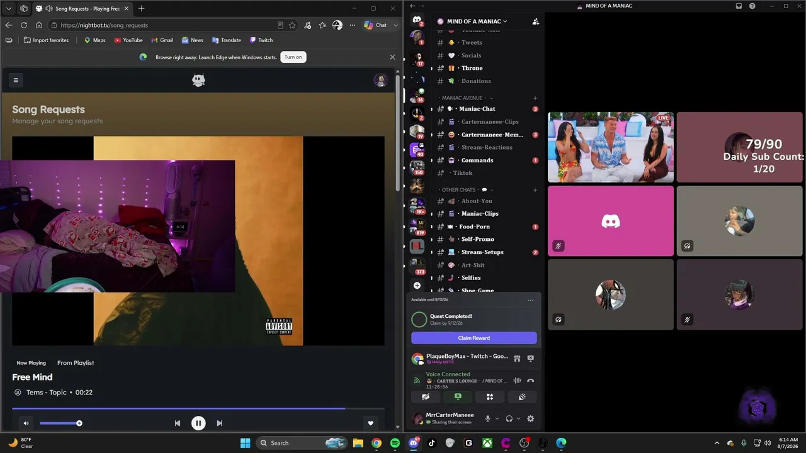Viewport: 806px width, 453px height.
Task: Mute the Song Requests tab audio
Action: pyautogui.click(x=49, y=8)
